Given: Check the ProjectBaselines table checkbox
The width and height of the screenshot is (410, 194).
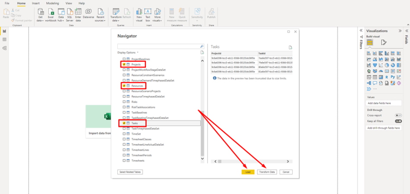Looking at the screenshot, I should click(x=124, y=59).
